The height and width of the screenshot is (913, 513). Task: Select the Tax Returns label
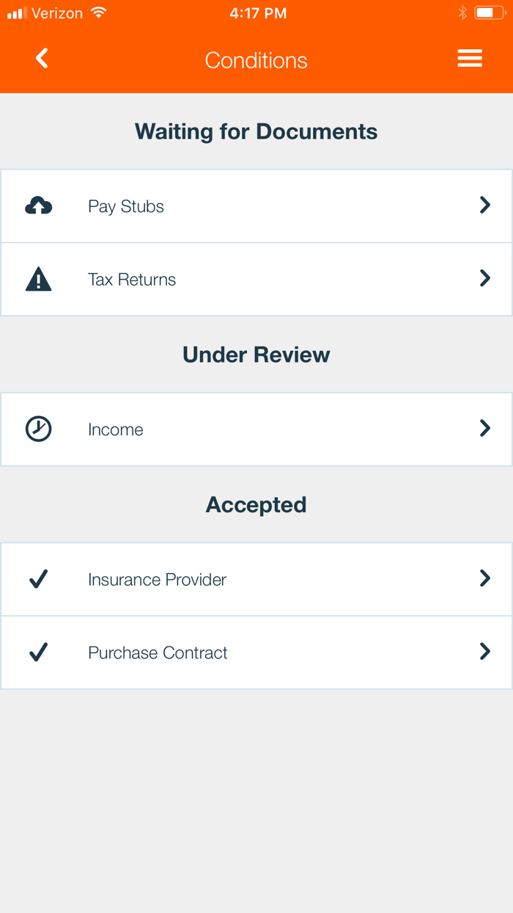pos(132,280)
